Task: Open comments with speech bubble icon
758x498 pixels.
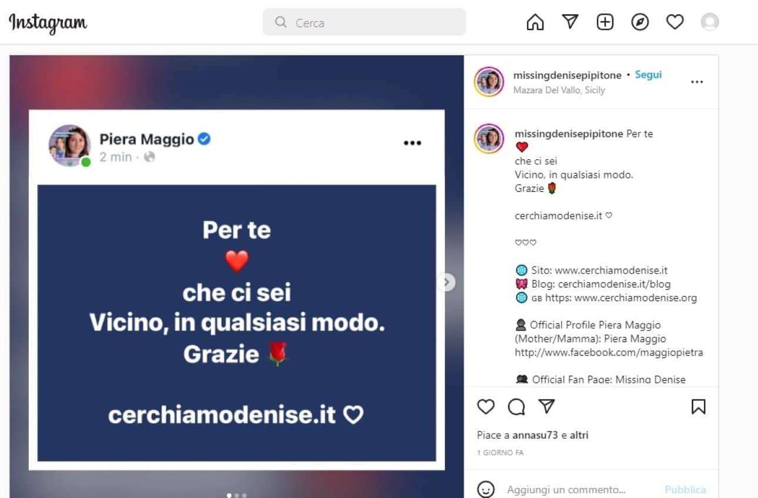Action: click(516, 407)
